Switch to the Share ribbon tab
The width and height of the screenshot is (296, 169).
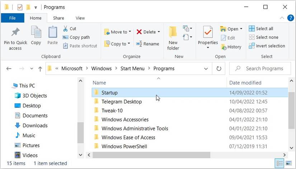[x=58, y=18]
